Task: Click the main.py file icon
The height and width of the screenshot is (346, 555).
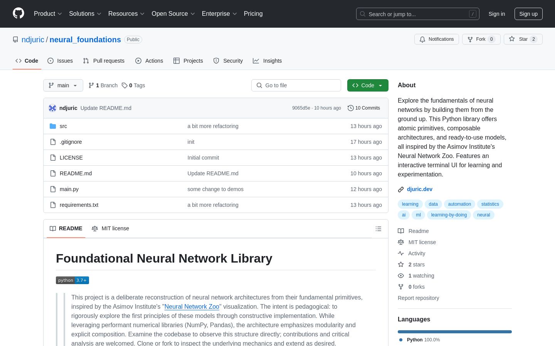Action: tap(53, 189)
